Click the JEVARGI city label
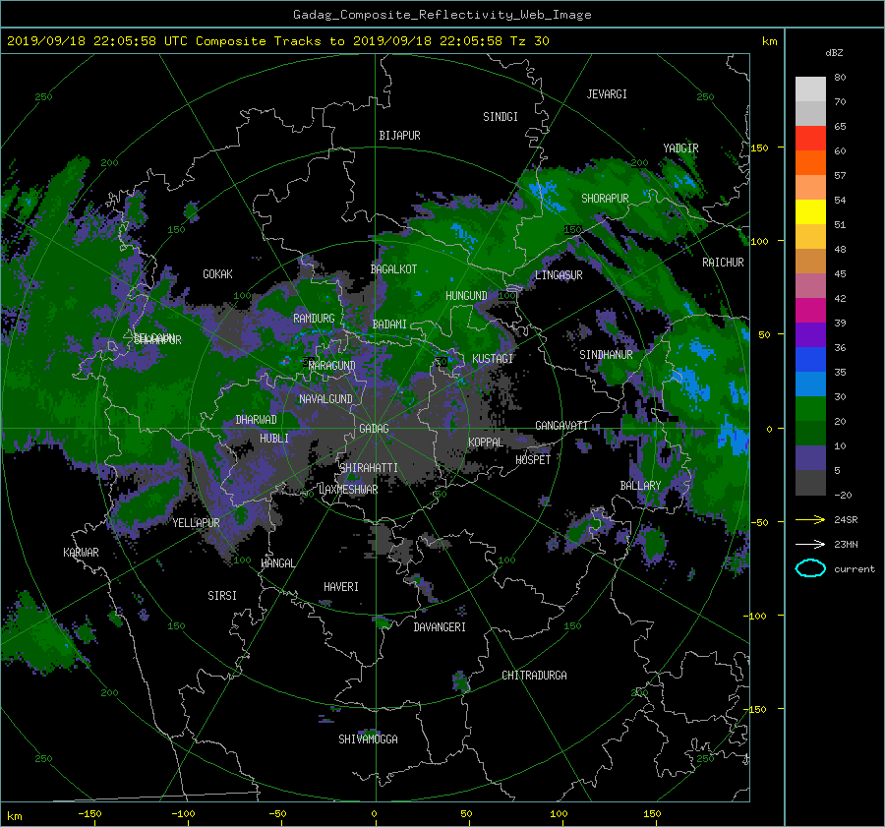The height and width of the screenshot is (827, 885). pos(607,94)
